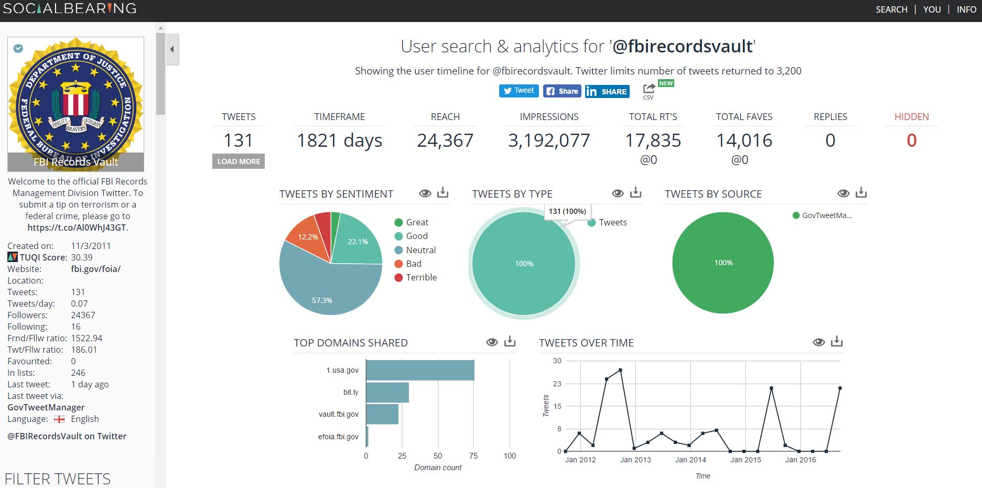The height and width of the screenshot is (488, 982).
Task: Open the fbi.gov/foia/ website link
Action: click(x=96, y=269)
